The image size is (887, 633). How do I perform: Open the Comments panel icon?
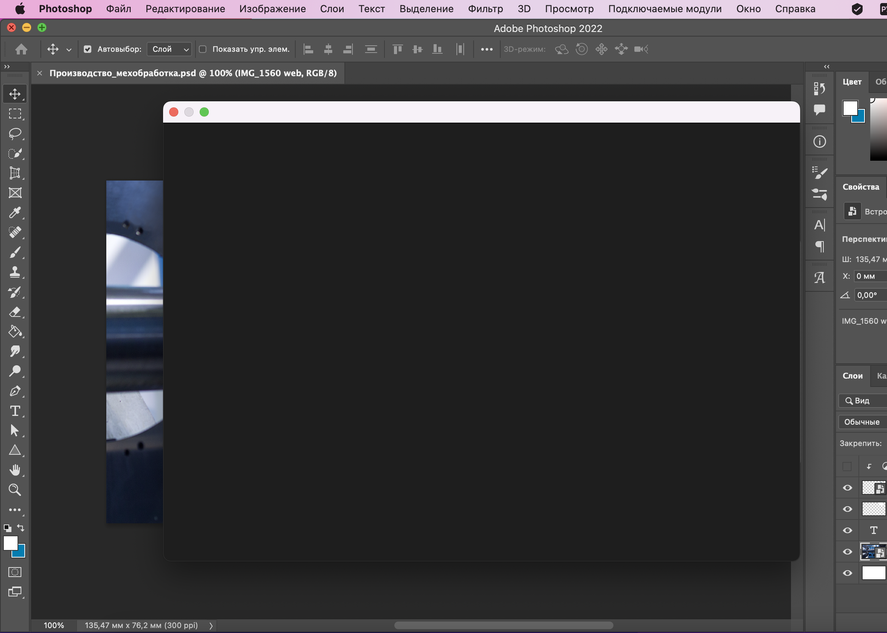pos(820,110)
